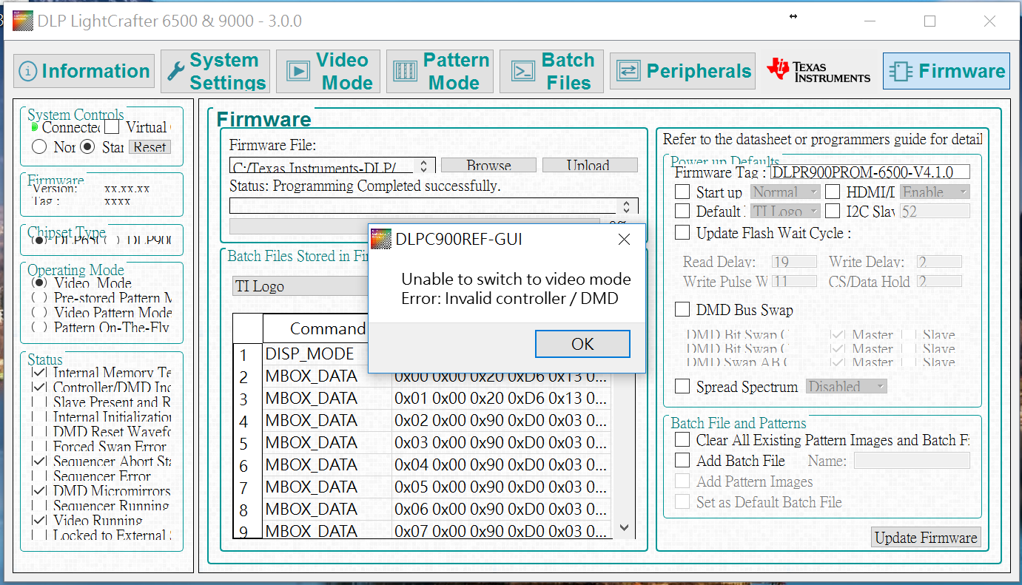
Task: Toggle the I2C Slave checkbox
Action: tap(833, 212)
